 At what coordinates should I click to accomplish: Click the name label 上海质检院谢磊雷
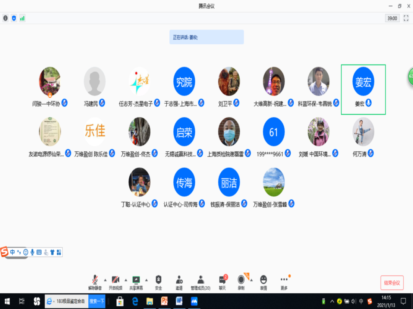(225, 154)
